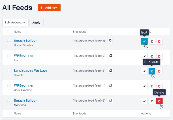This screenshot has width=173, height=120.
Task: Click the footer Shortcode column label
Action: click(x=80, y=114)
